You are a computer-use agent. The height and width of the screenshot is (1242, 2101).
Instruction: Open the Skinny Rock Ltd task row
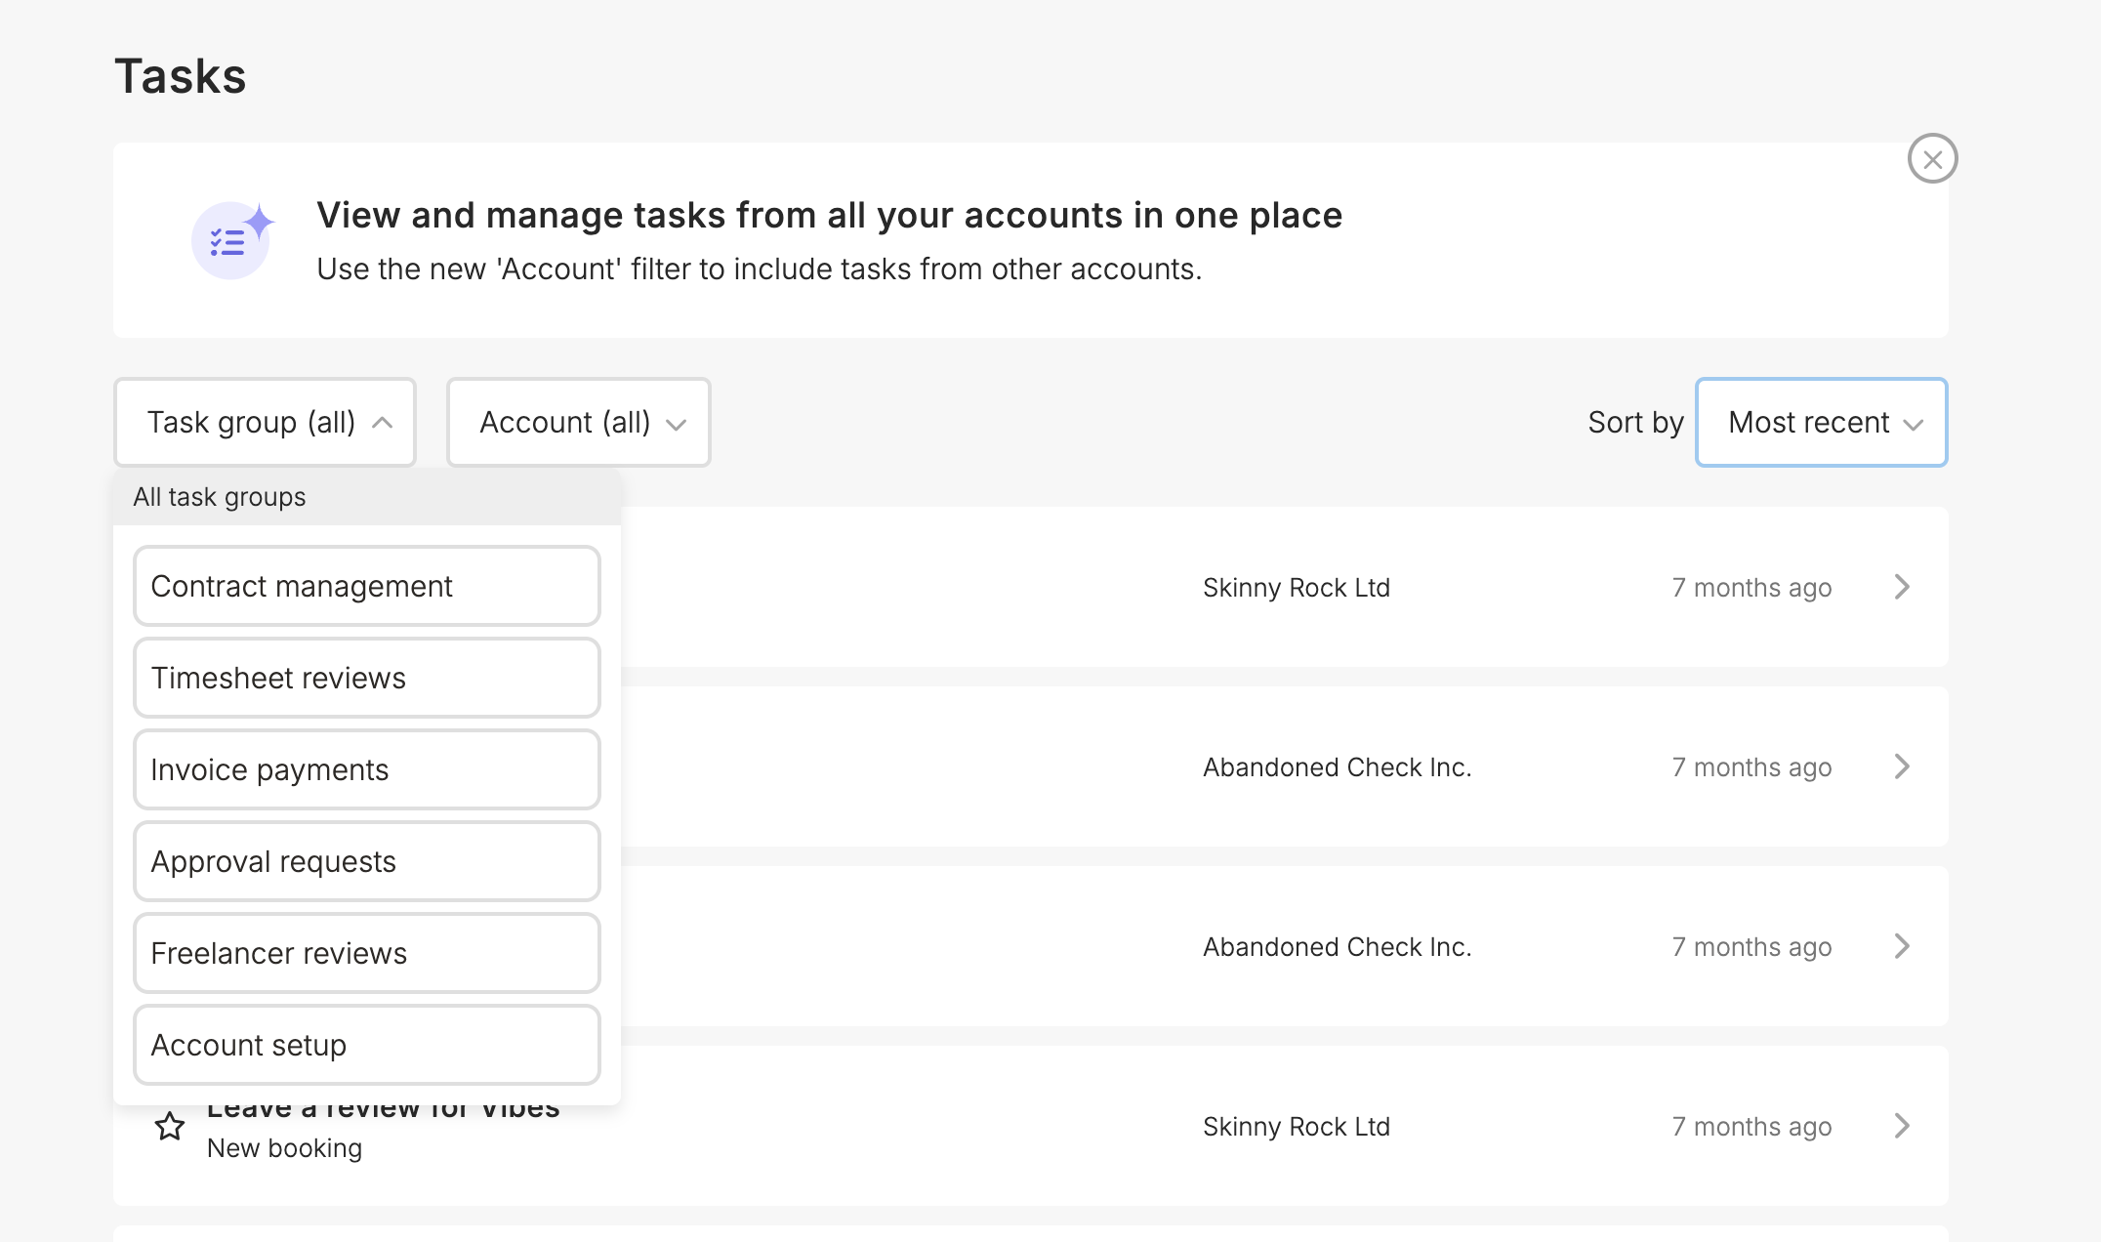1296,588
